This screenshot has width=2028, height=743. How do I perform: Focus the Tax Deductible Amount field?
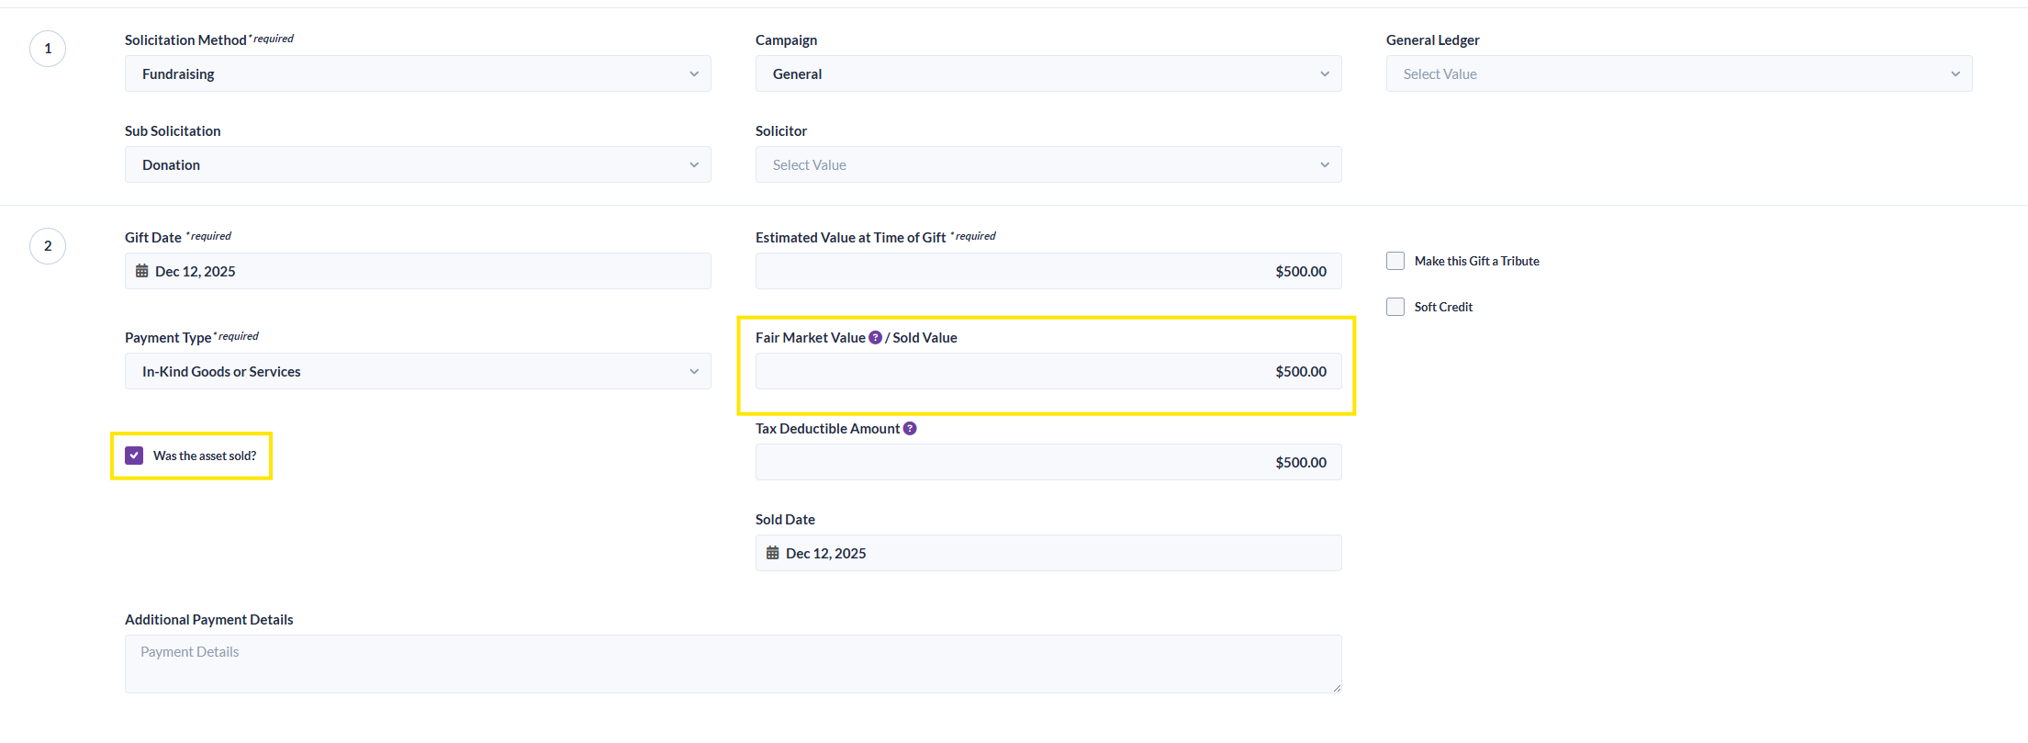[x=1048, y=463]
